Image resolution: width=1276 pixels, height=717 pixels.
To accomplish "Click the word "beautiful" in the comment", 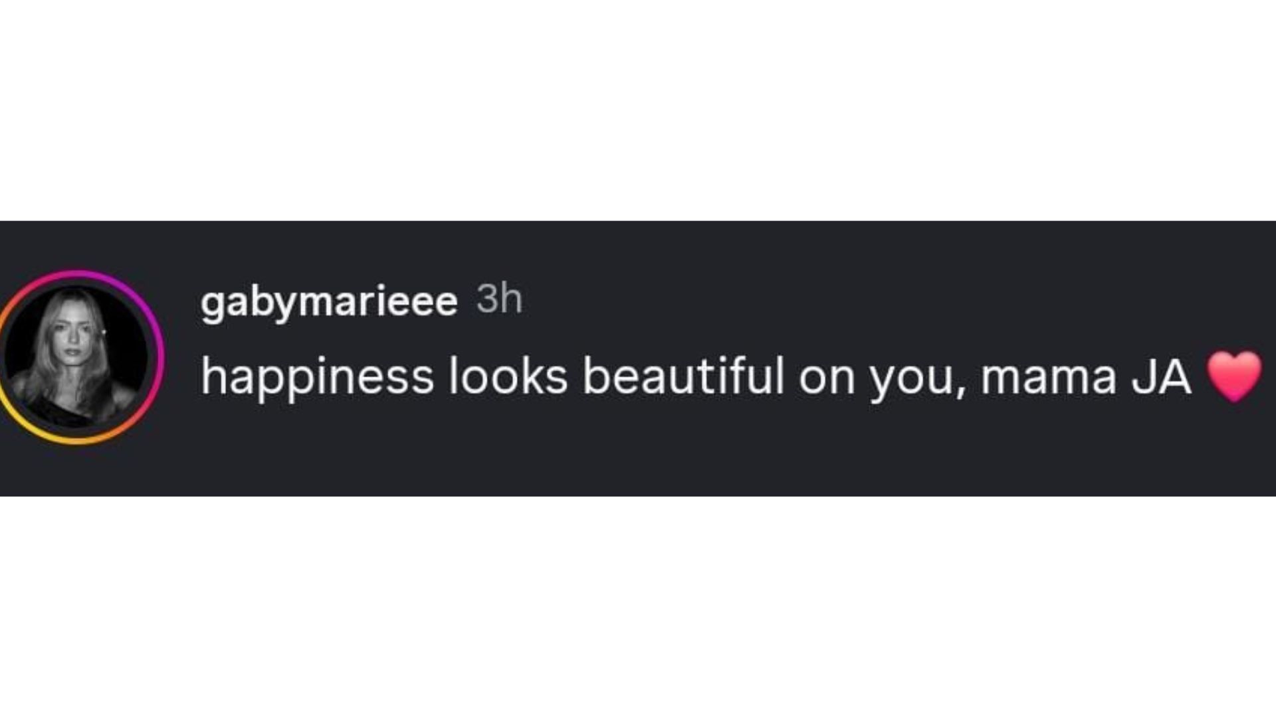I will coord(683,376).
